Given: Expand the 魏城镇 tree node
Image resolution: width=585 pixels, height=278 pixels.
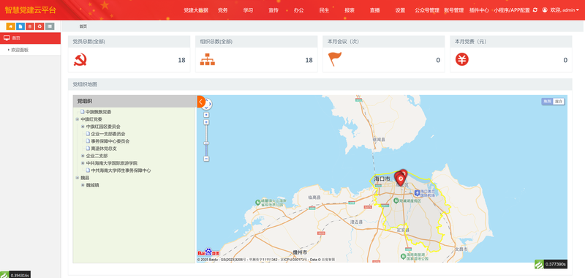Looking at the screenshot, I should [83, 185].
